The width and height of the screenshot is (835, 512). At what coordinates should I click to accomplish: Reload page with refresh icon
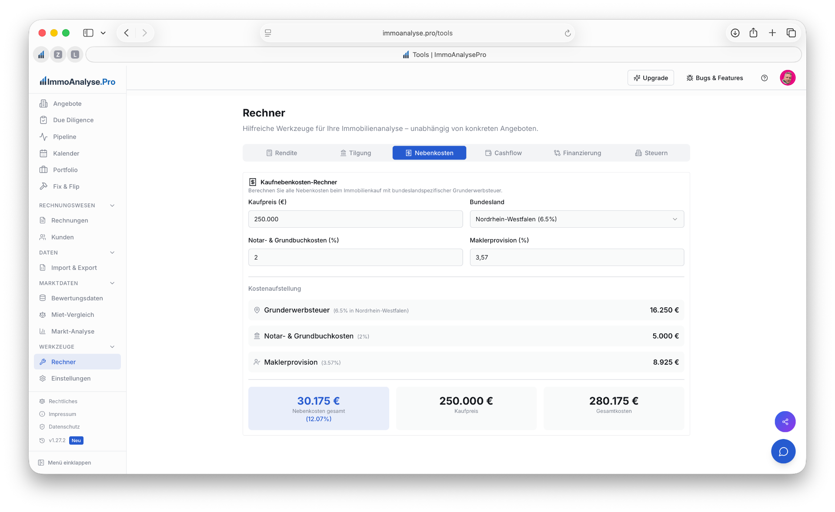click(567, 33)
